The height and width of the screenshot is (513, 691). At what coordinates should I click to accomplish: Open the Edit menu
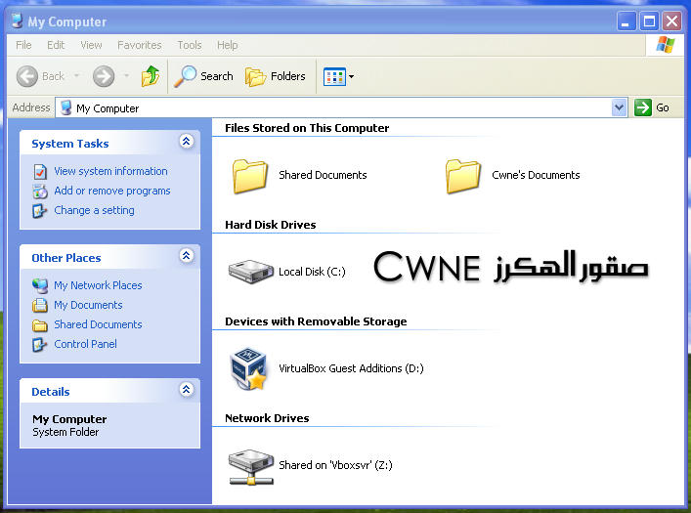click(x=56, y=45)
